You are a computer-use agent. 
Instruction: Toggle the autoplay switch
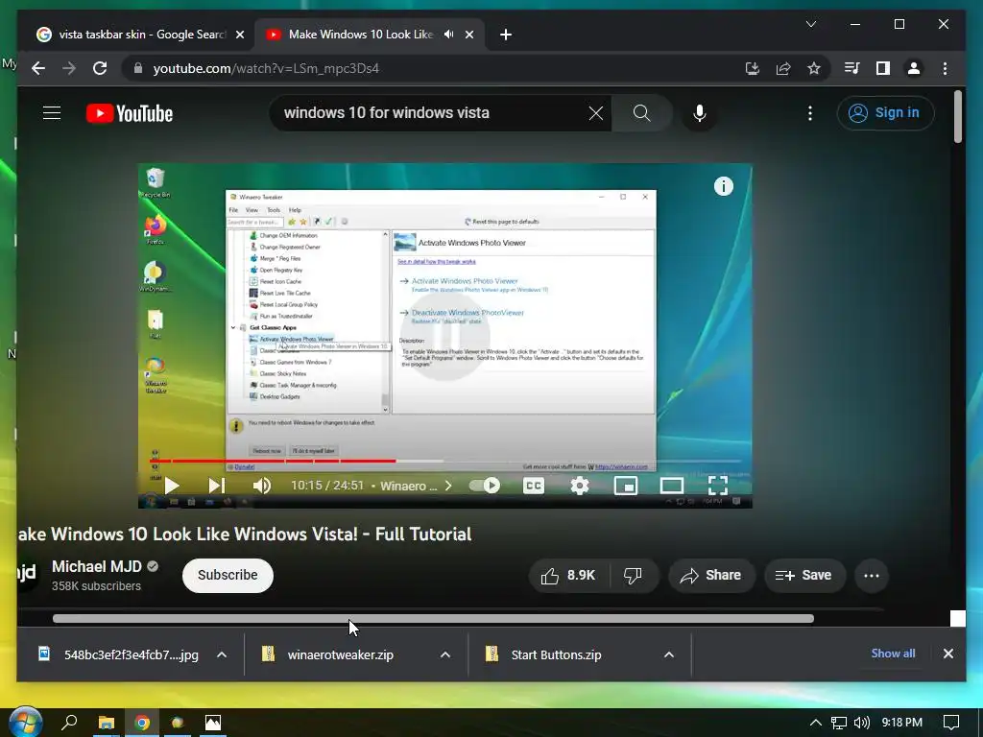coord(485,486)
